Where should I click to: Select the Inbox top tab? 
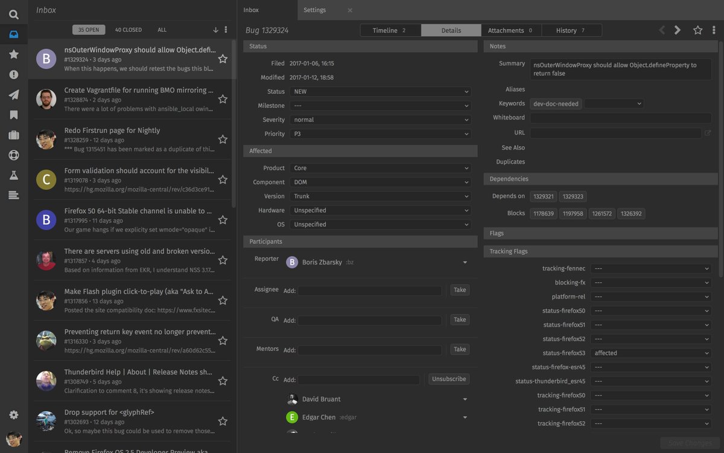tap(267, 10)
